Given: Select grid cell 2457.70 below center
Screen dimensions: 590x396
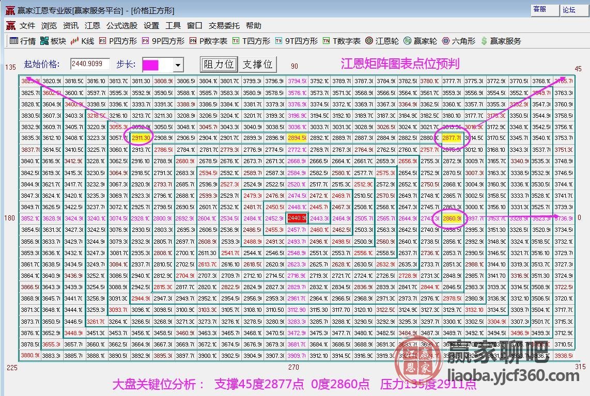Looking at the screenshot, I should [x=297, y=229].
